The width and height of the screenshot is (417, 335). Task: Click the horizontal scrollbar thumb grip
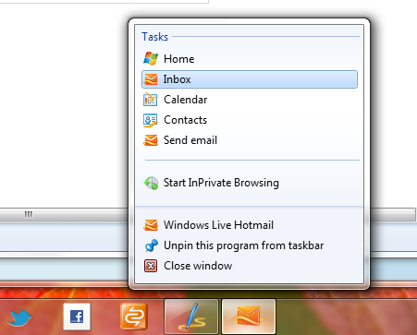[x=29, y=214]
